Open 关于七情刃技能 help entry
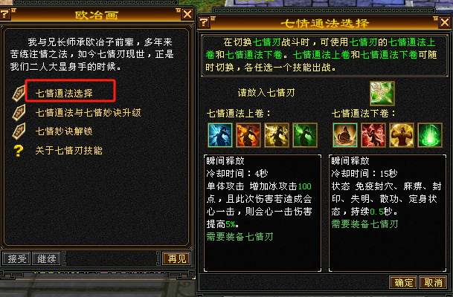Image resolution: width=453 pixels, height=297 pixels. click(68, 151)
